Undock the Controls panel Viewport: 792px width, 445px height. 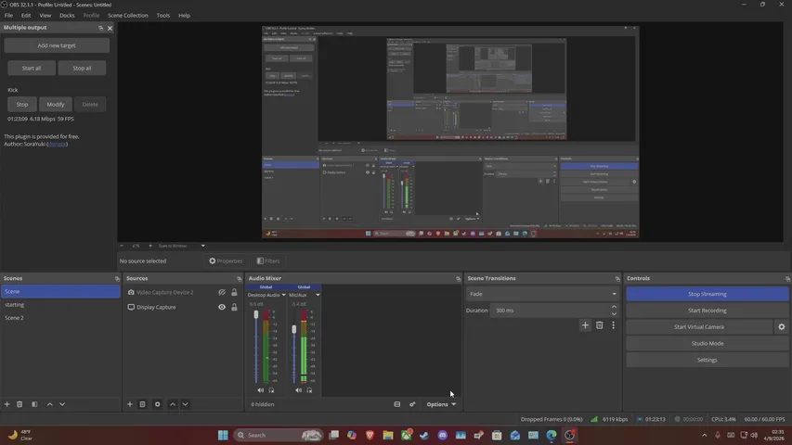click(x=787, y=278)
